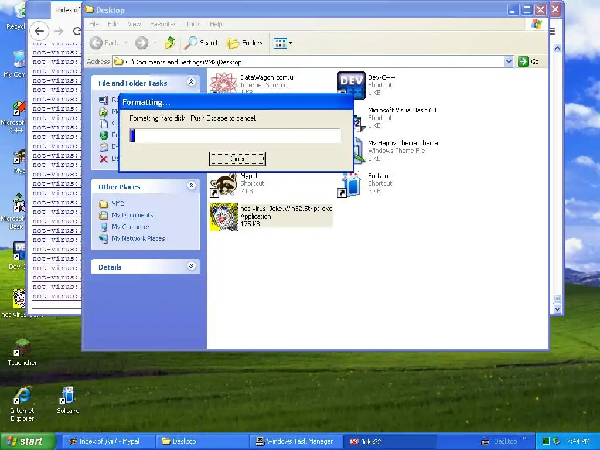Open My Network Places link
This screenshot has width=600, height=450.
click(x=138, y=238)
